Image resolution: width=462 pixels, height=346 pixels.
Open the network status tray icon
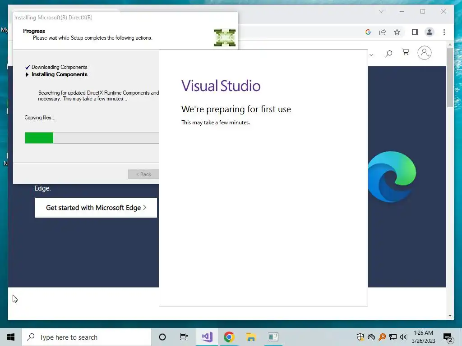[393, 337]
